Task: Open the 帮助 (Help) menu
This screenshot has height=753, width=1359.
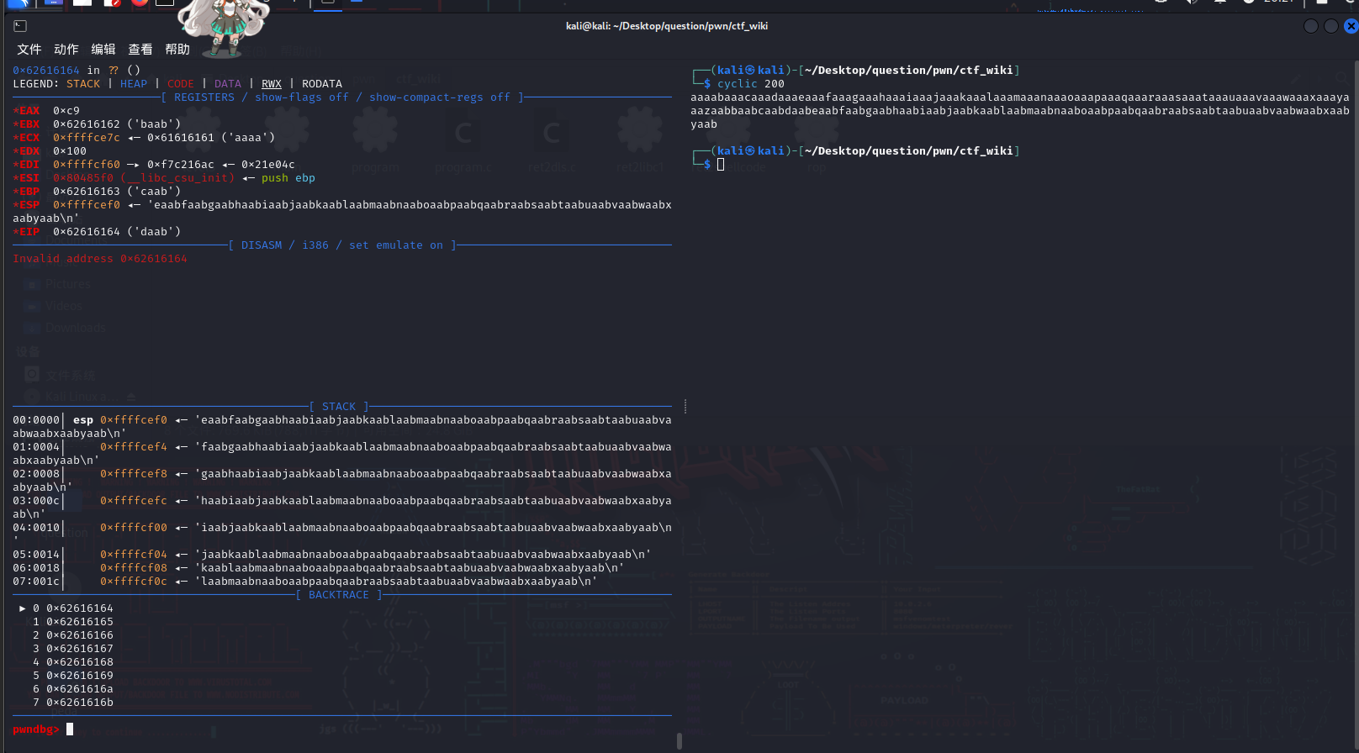Action: coord(177,50)
